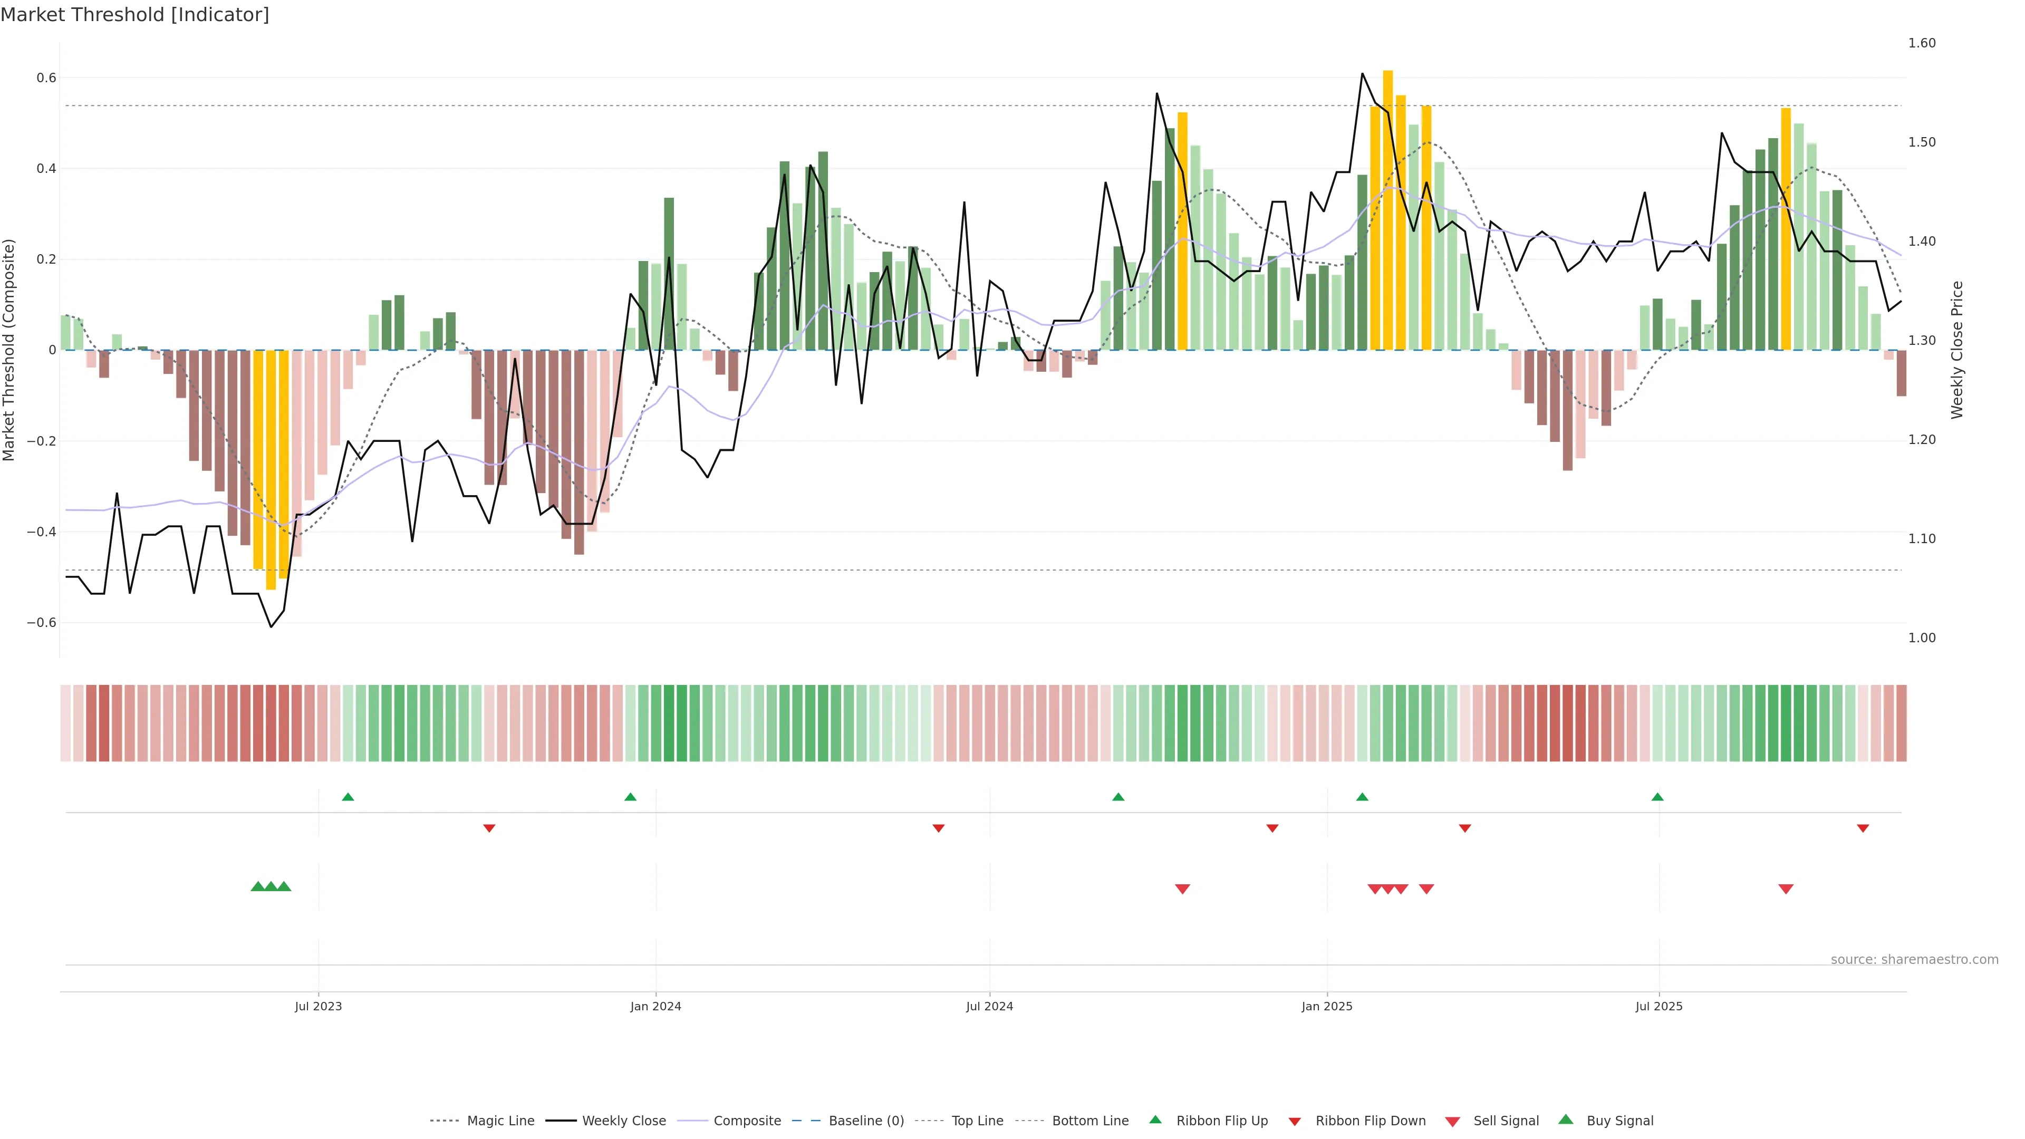Click the ribbon flip-up marker near Jul 2025
2025x1139 pixels.
pyautogui.click(x=1657, y=797)
